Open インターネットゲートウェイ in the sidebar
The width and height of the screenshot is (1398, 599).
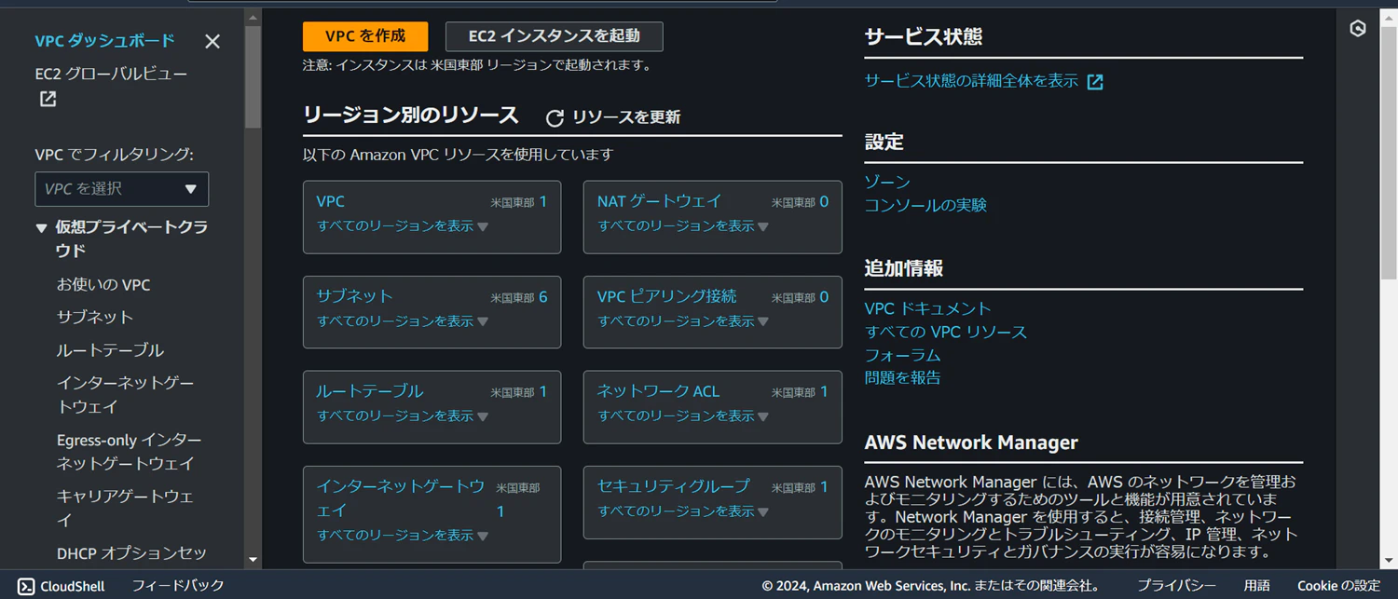(x=126, y=395)
